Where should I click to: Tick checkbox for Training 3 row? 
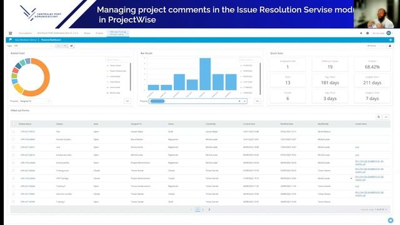coord(14,186)
